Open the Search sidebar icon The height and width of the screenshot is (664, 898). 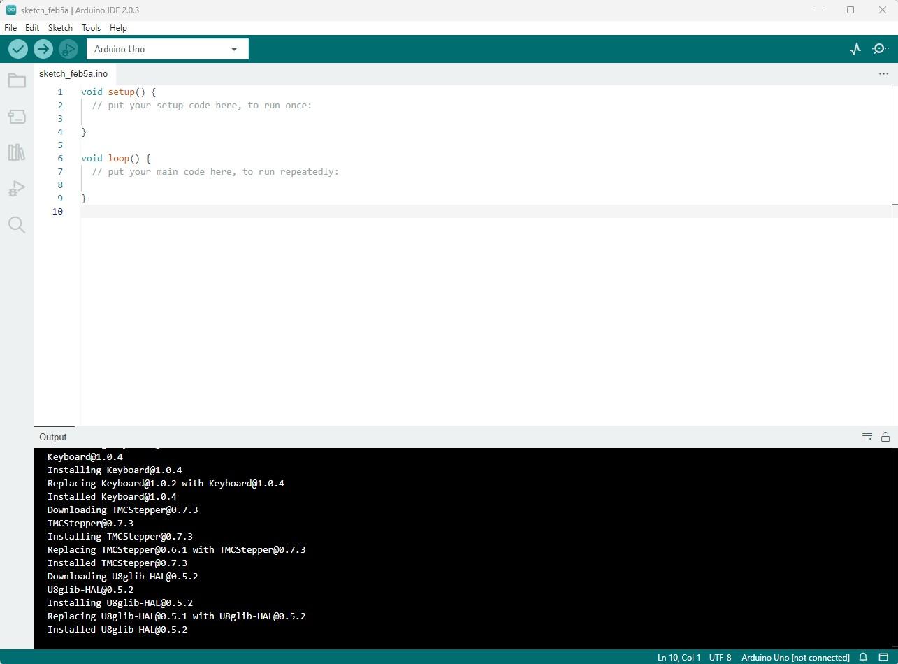(x=17, y=224)
